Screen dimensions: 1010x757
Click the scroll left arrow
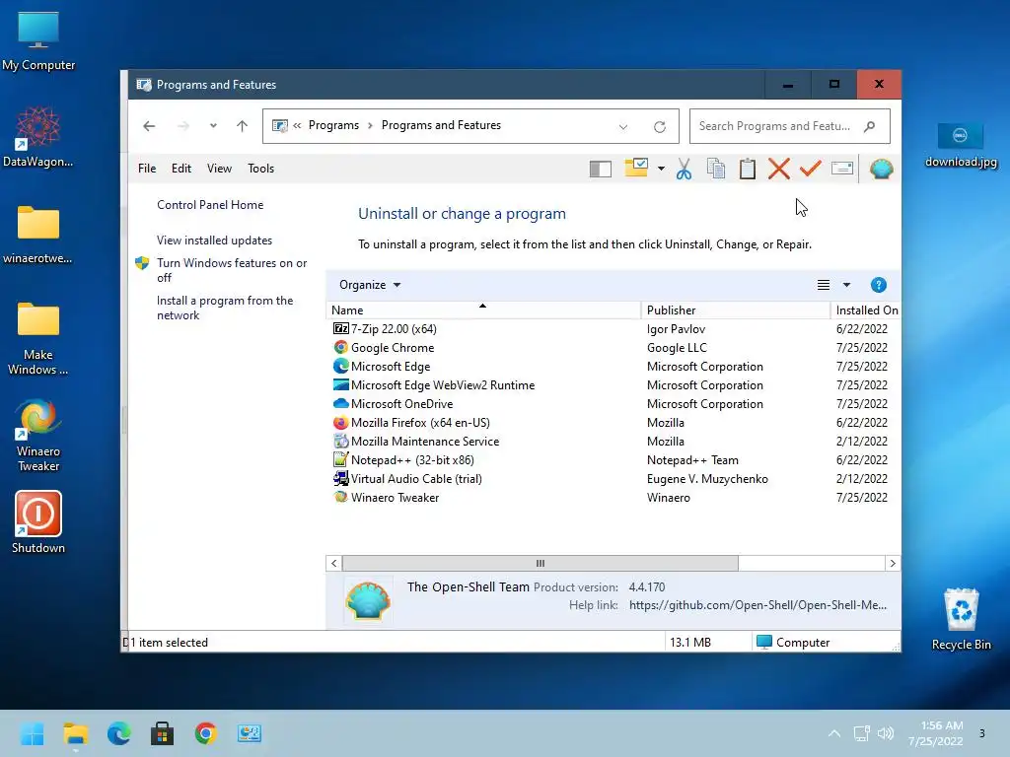click(x=333, y=563)
